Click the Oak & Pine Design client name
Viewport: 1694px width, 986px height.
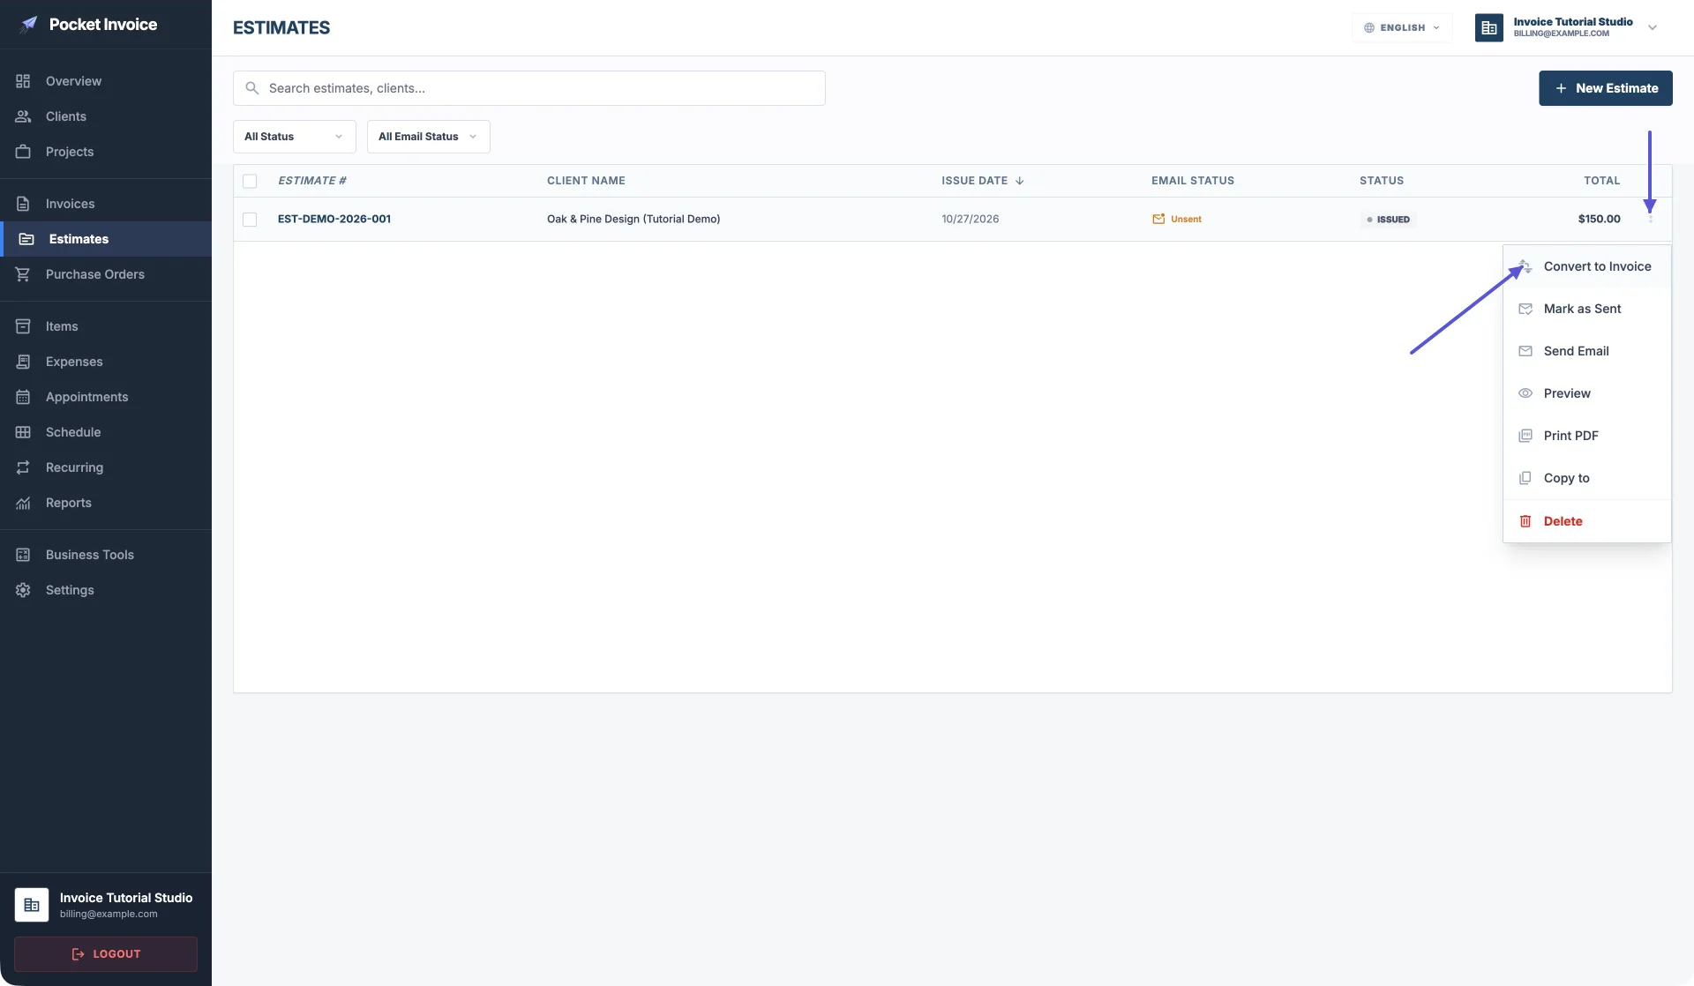[x=633, y=219]
